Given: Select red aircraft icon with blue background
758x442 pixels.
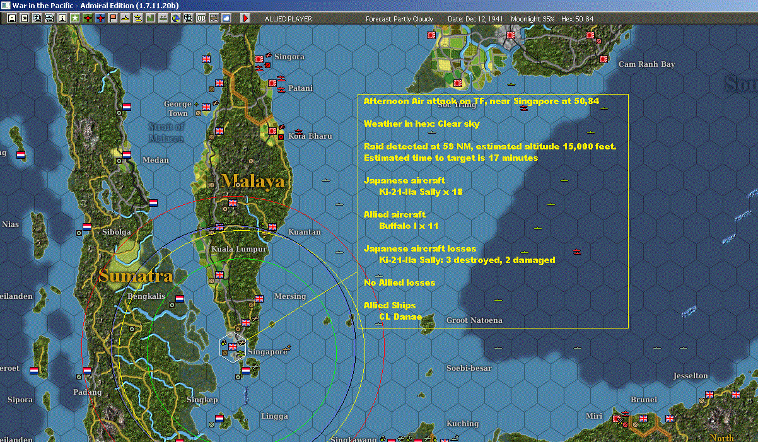Looking at the screenshot, I should coord(100,18).
